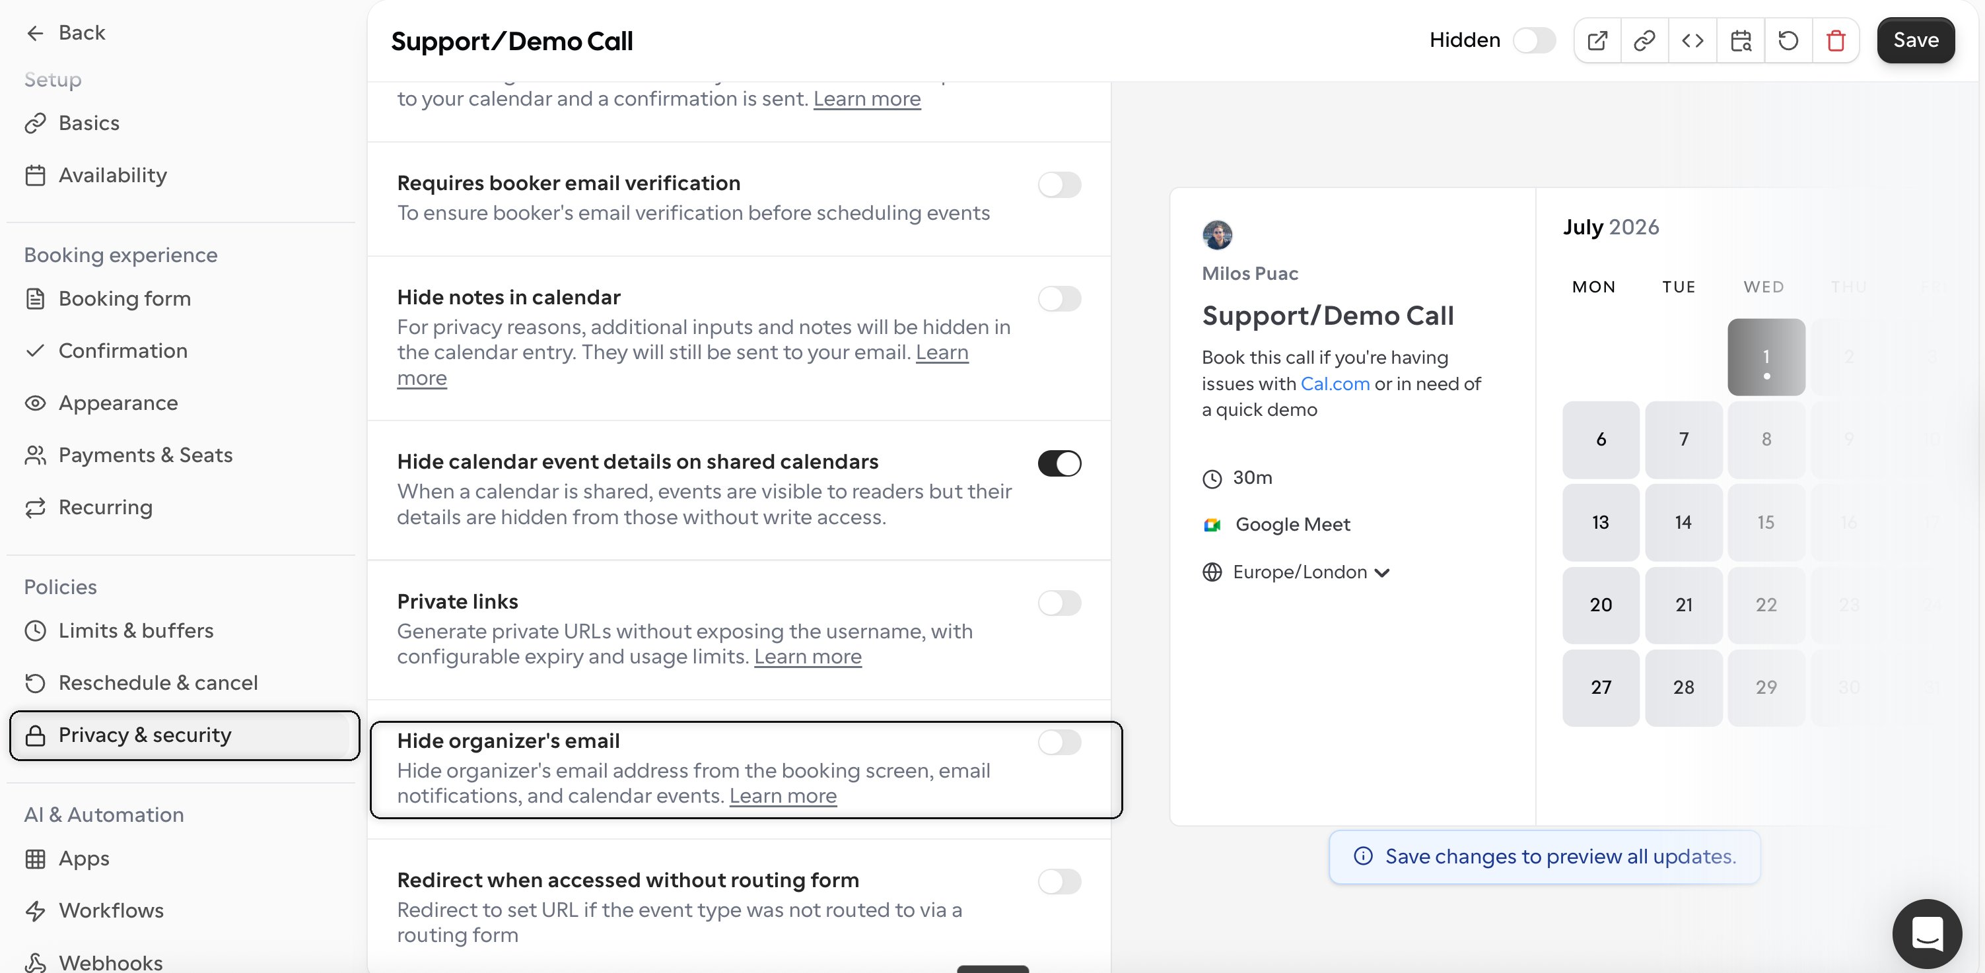The image size is (1985, 973).
Task: Select July 14 in preview calendar
Action: pyautogui.click(x=1683, y=523)
